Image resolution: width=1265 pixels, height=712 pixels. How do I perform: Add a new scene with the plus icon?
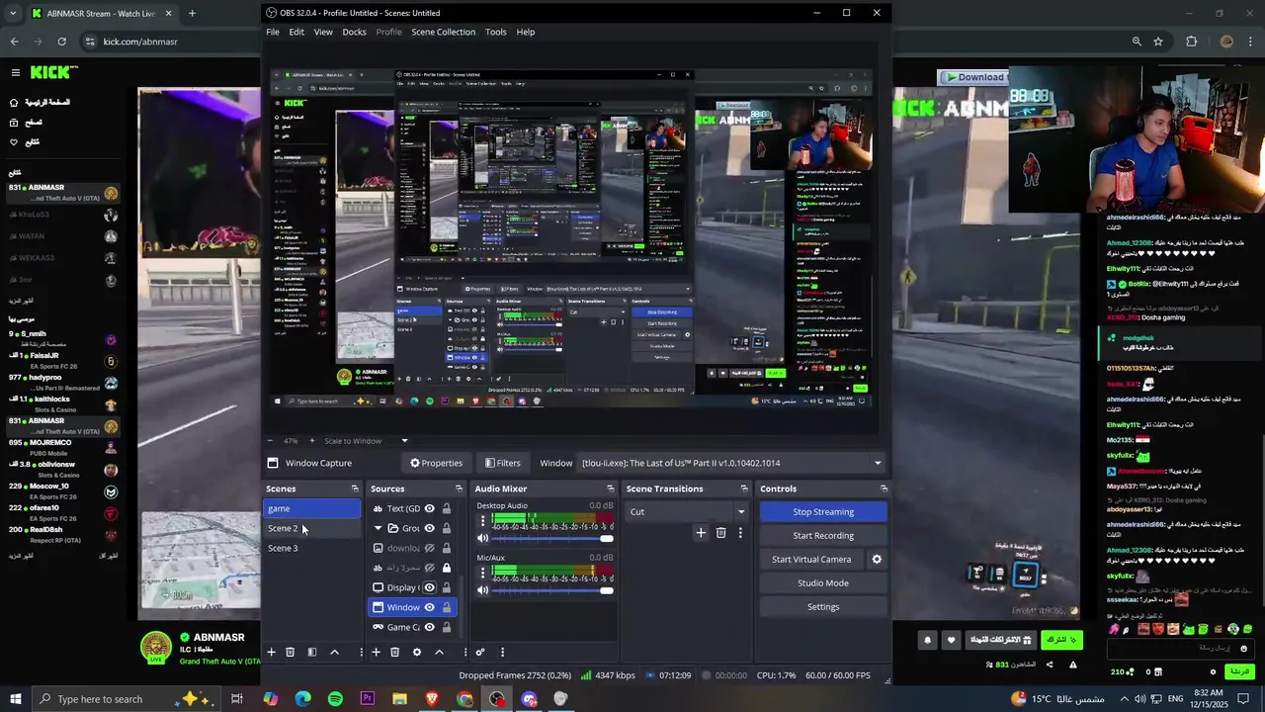(x=271, y=652)
